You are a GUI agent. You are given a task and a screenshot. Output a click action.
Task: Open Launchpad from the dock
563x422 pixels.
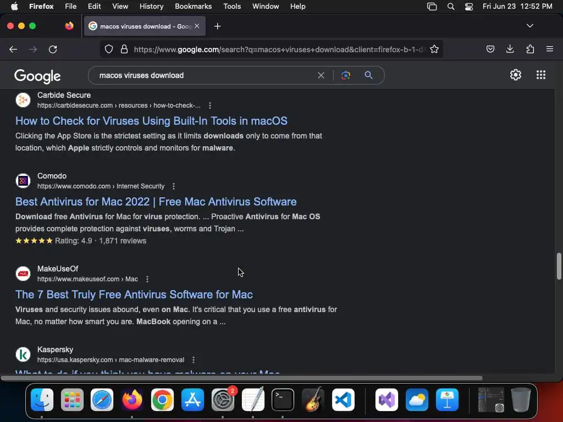pos(72,399)
